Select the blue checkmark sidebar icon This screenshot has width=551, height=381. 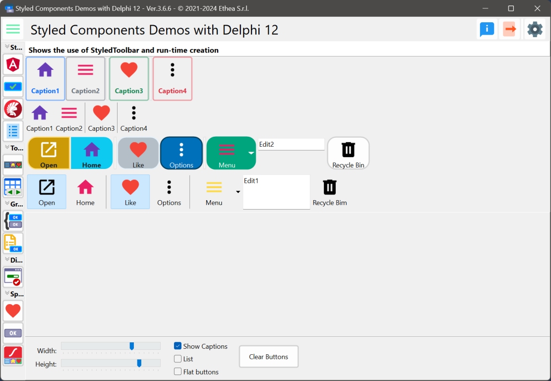[x=13, y=86]
